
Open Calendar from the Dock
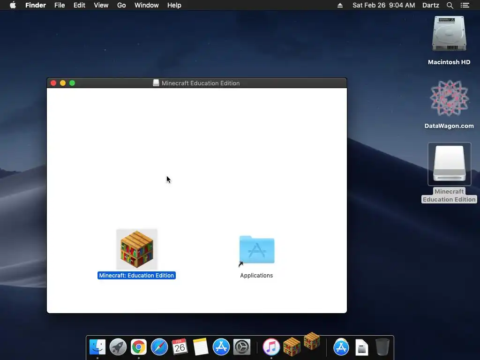[x=180, y=347]
